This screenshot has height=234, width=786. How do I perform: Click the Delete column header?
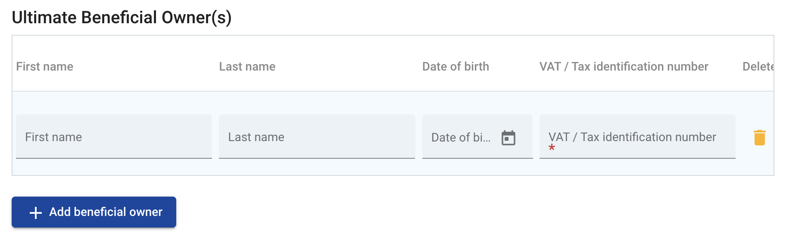(758, 67)
